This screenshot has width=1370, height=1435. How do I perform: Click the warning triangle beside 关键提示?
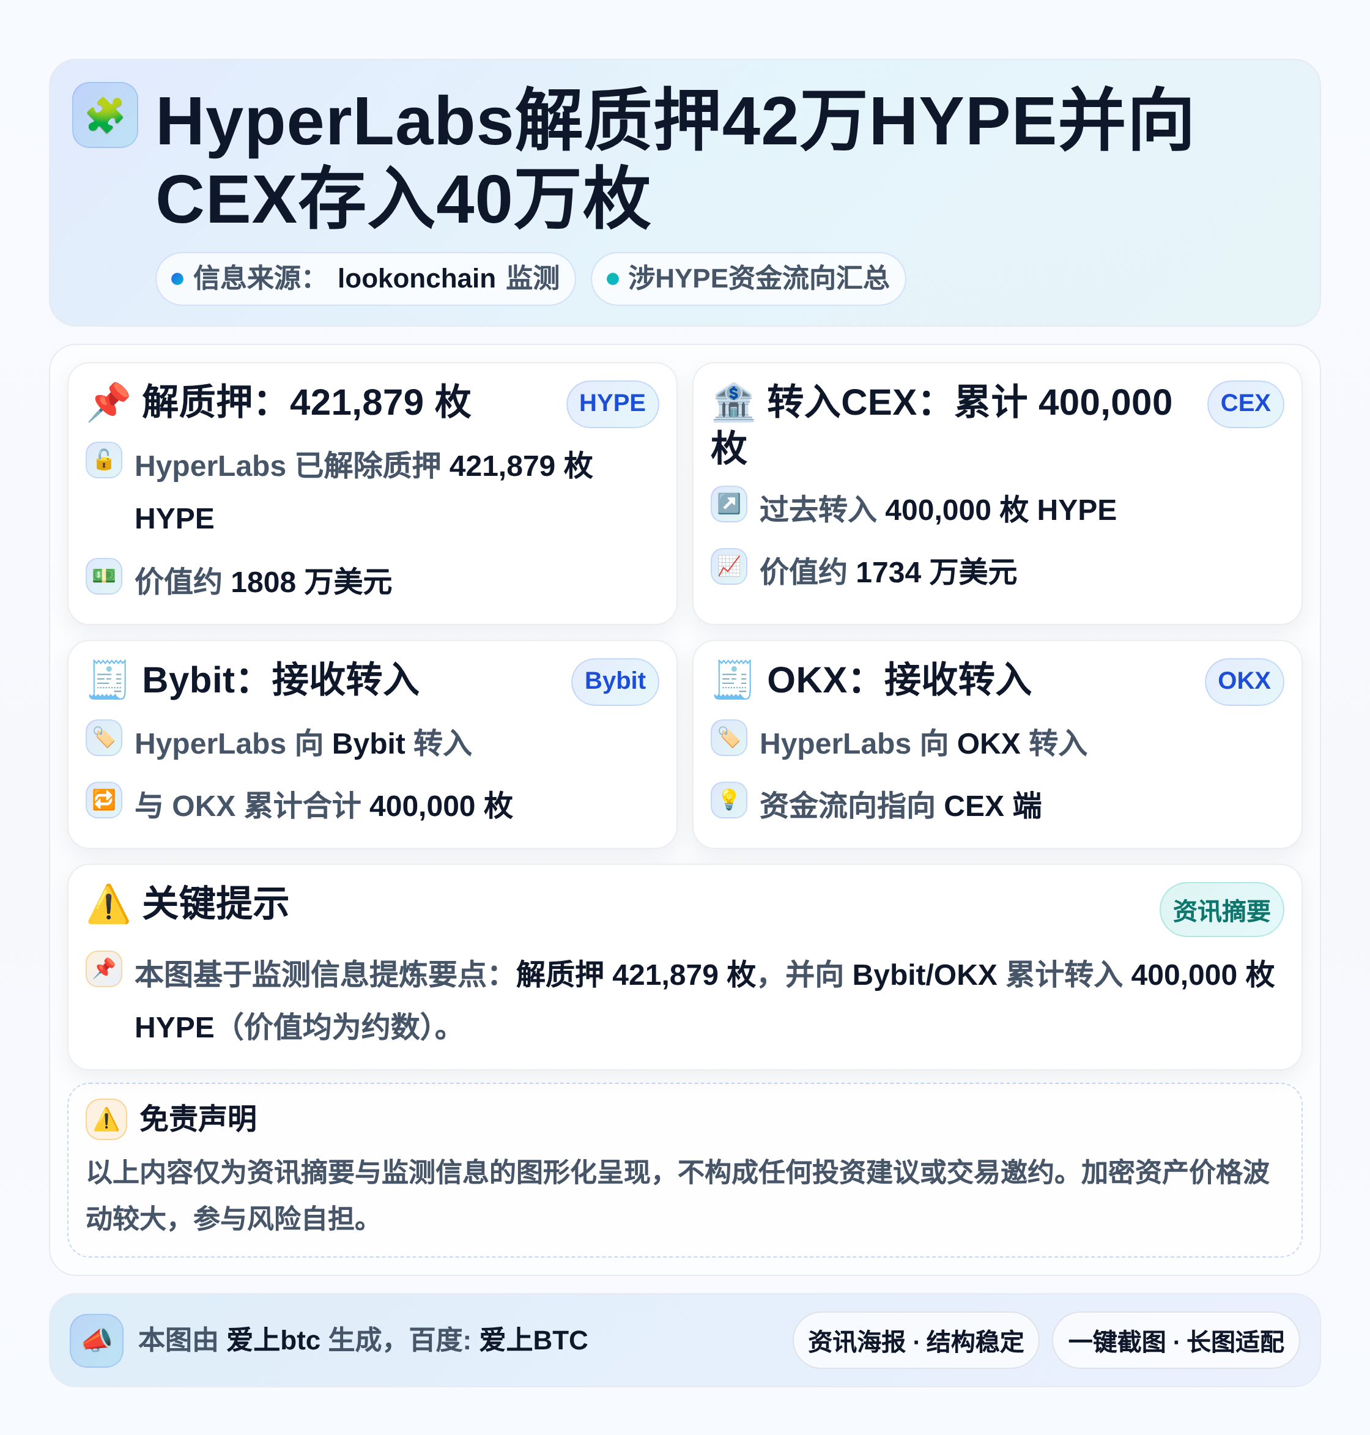point(108,904)
